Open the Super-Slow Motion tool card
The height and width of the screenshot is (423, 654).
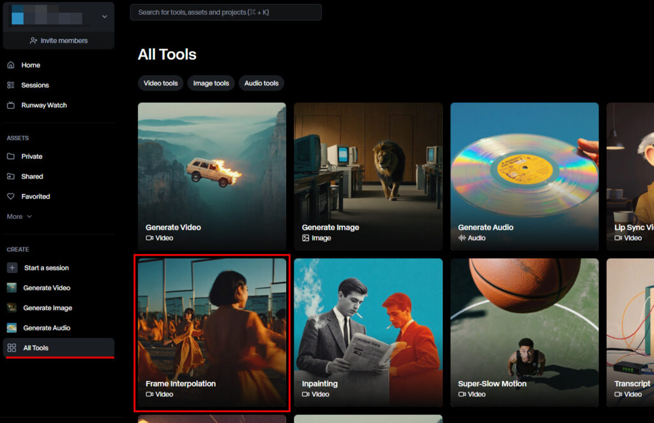coord(524,332)
